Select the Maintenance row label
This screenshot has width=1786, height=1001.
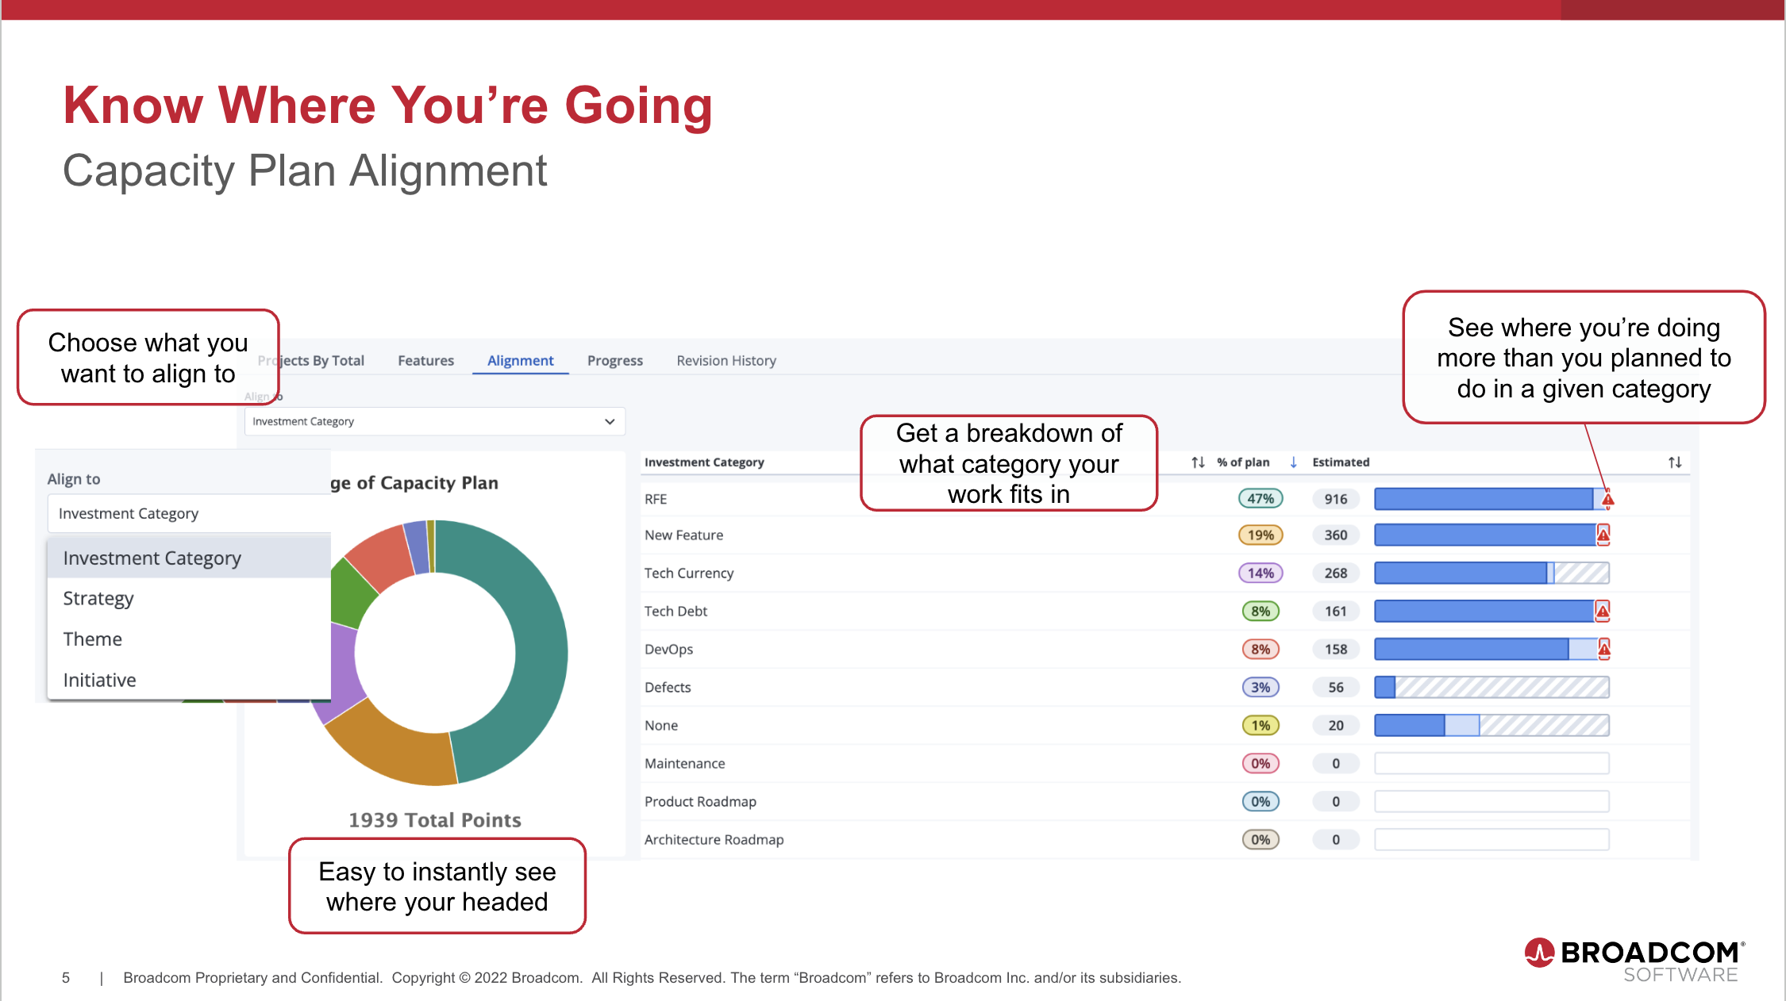685,763
